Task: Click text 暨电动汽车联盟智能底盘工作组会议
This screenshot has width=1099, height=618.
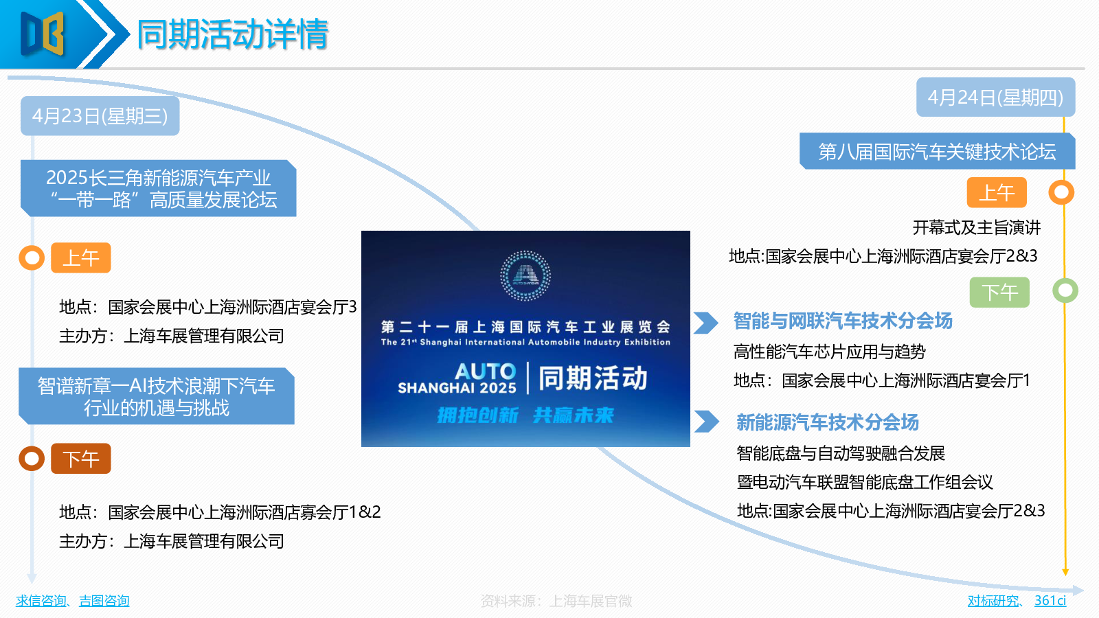Action: tap(865, 482)
